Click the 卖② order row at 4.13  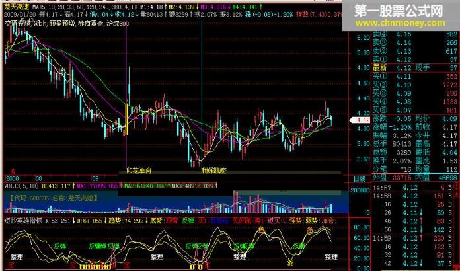pyautogui.click(x=415, y=52)
